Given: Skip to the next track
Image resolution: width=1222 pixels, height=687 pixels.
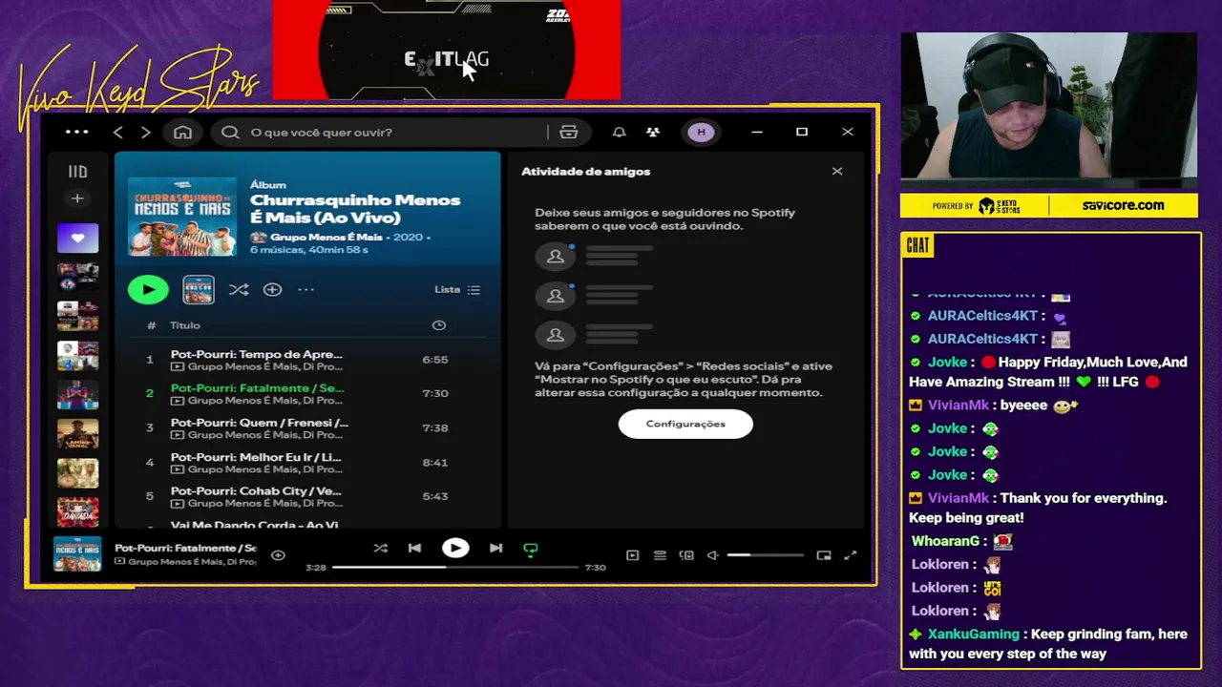Looking at the screenshot, I should (495, 548).
